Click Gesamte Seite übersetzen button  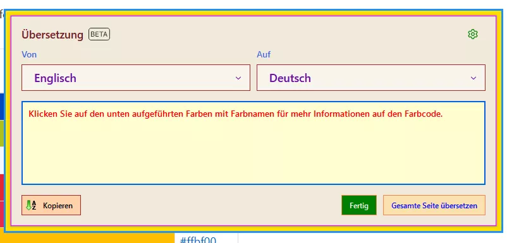(434, 205)
